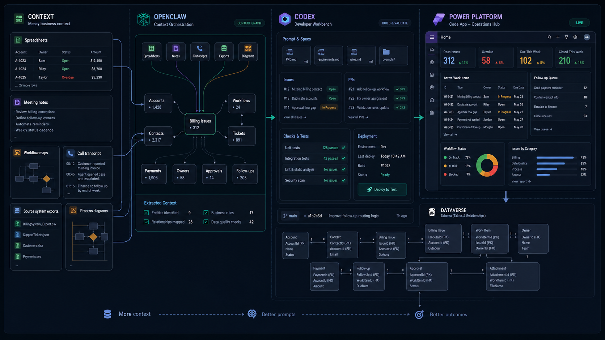Select issue #12 Missing billing contact
The height and width of the screenshot is (340, 605).
(x=310, y=89)
